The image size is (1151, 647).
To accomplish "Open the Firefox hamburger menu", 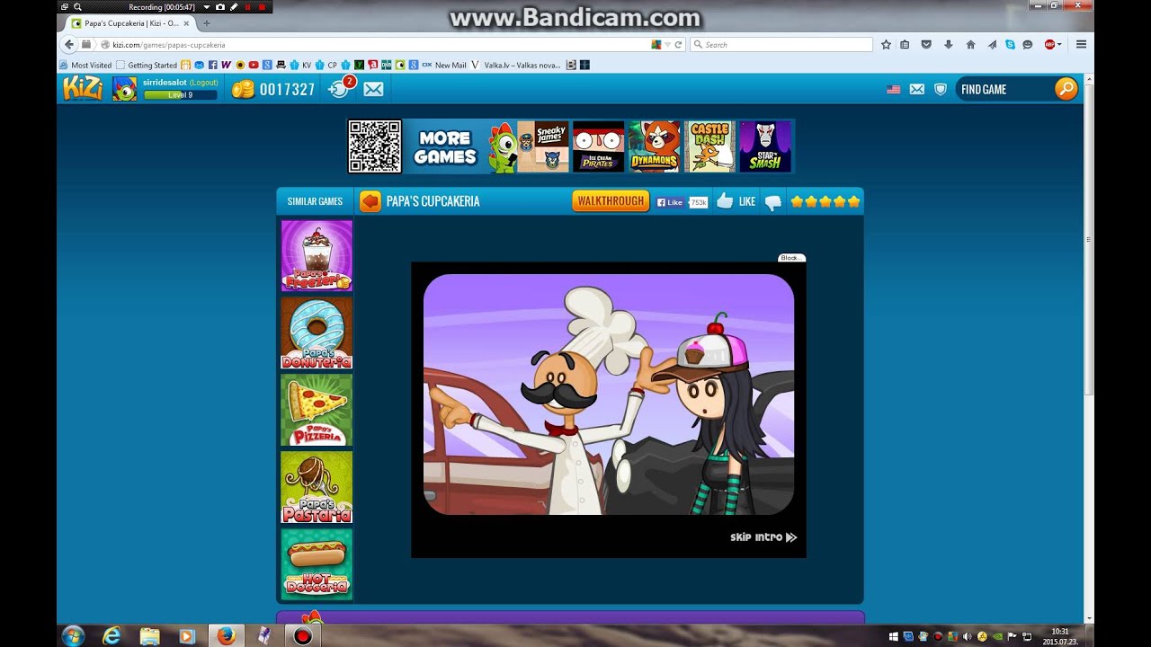I will pyautogui.click(x=1081, y=44).
